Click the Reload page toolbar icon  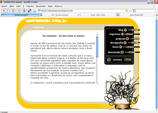coord(13,11)
